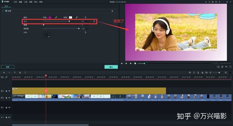
Task: Play the preview video
Action: click(x=131, y=63)
